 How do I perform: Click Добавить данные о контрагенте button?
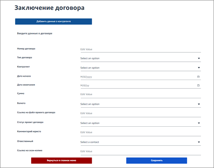point(53,22)
